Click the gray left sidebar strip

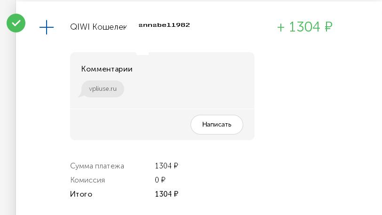pyautogui.click(x=8, y=122)
